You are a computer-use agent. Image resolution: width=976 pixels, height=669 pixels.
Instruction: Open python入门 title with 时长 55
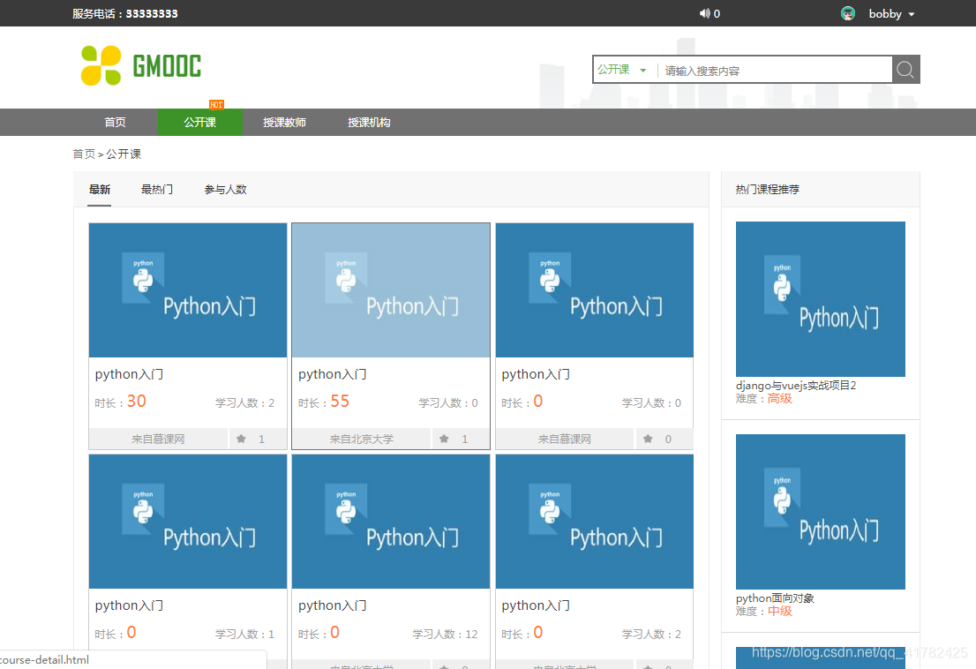[x=333, y=374]
